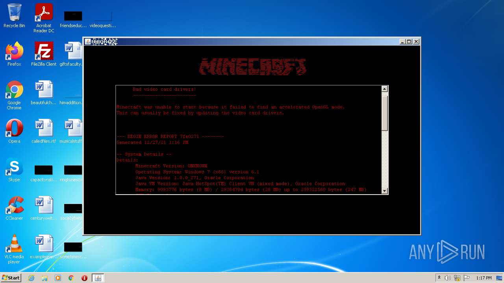Click Show Desktop button in taskbar corner
The image size is (504, 283).
pos(500,278)
